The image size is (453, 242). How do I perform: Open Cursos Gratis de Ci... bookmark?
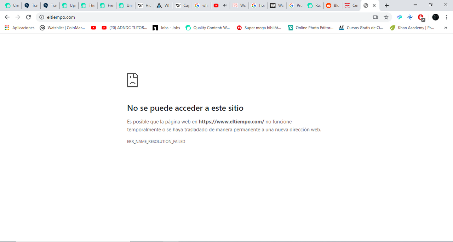(361, 28)
